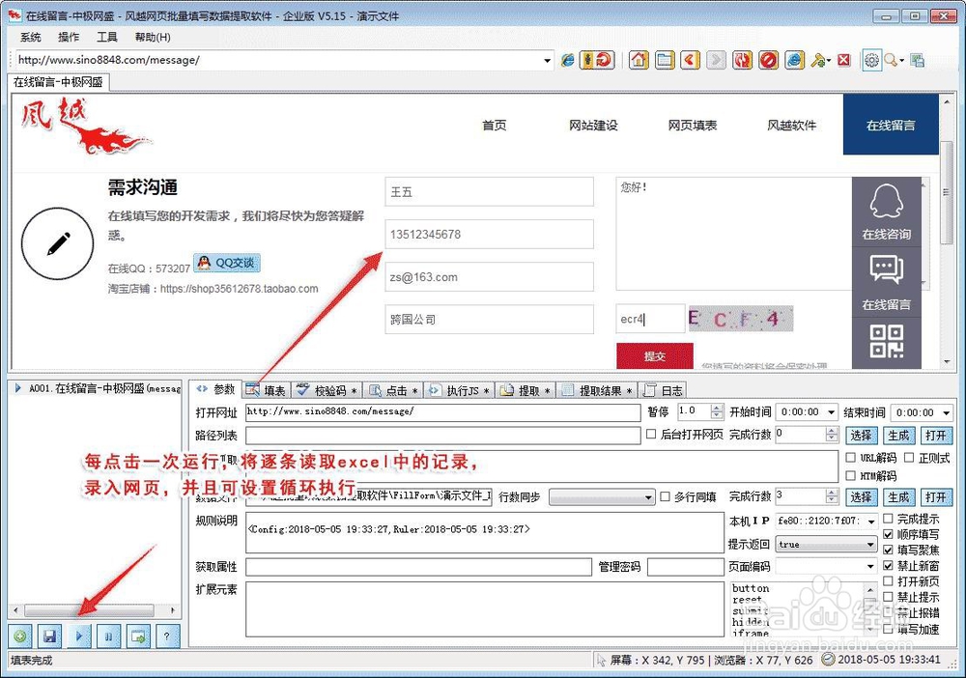Switch to the 提取结果 tab

click(596, 390)
